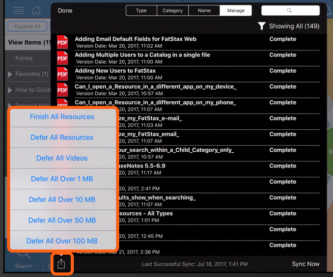The height and width of the screenshot is (277, 333).
Task: Open PDF icon for Adding New Users to FatStax
Action: coord(63,74)
